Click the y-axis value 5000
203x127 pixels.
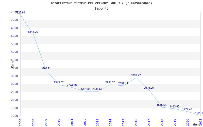pyautogui.click(x=14, y=52)
